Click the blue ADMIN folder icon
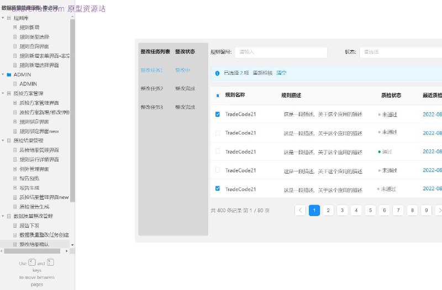The image size is (442, 290). 9,74
